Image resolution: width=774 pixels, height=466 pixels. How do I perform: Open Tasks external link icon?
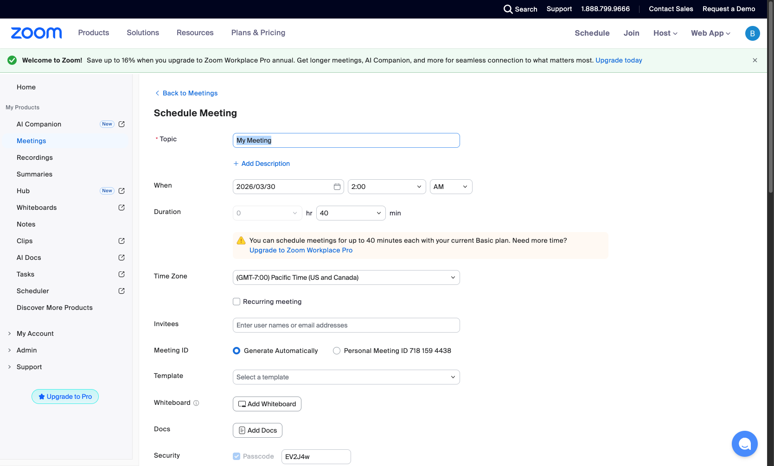pos(122,274)
